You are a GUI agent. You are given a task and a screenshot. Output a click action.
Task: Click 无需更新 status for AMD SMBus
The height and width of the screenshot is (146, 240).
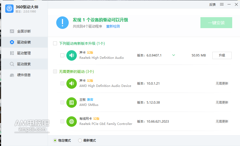point(222,102)
